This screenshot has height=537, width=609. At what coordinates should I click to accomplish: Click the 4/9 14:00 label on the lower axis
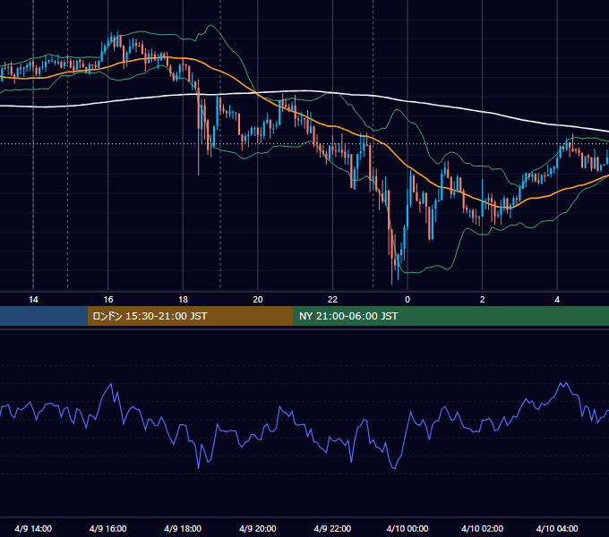33,528
